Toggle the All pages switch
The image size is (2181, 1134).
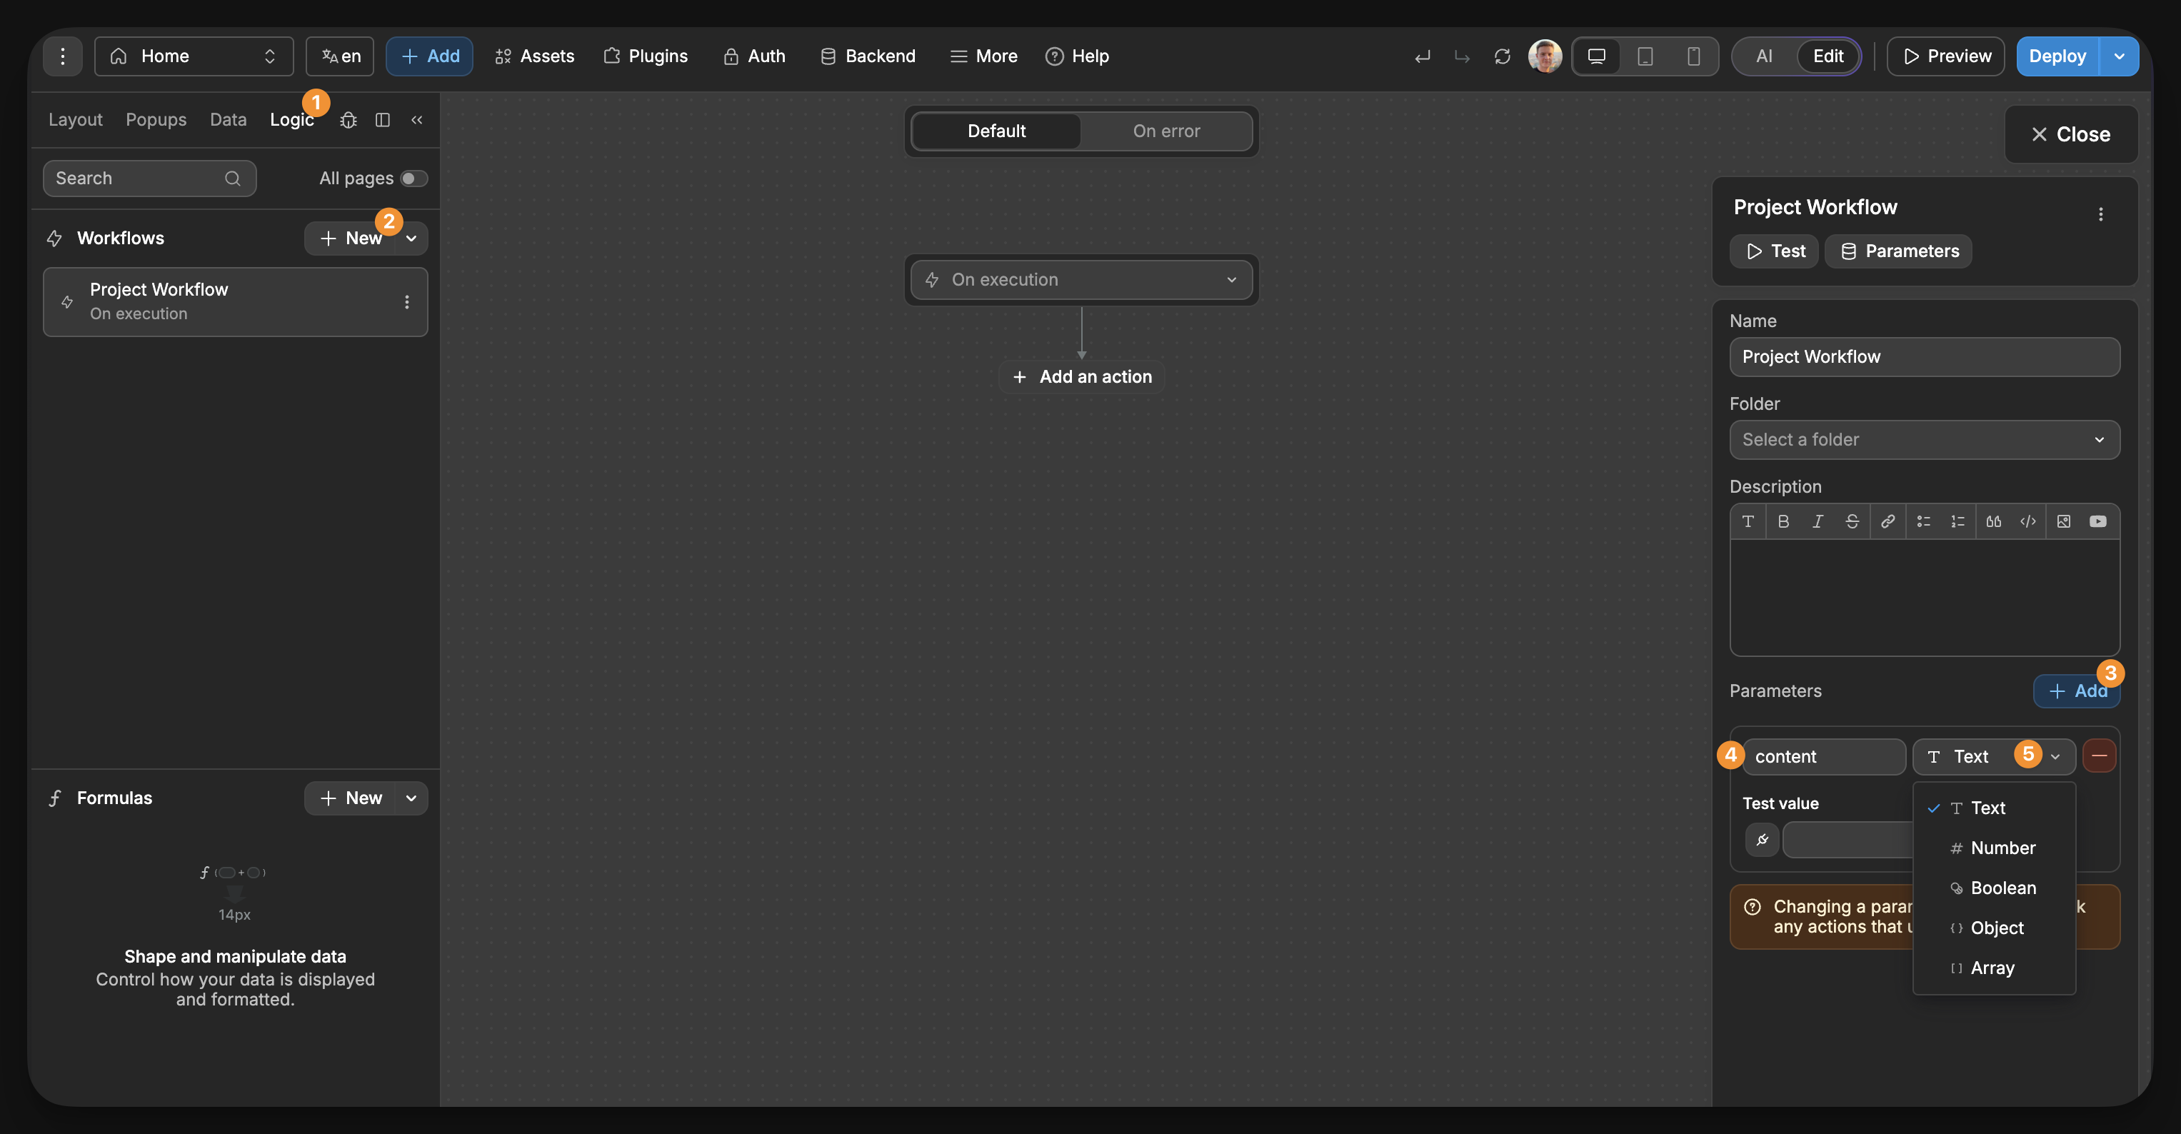pyautogui.click(x=412, y=178)
